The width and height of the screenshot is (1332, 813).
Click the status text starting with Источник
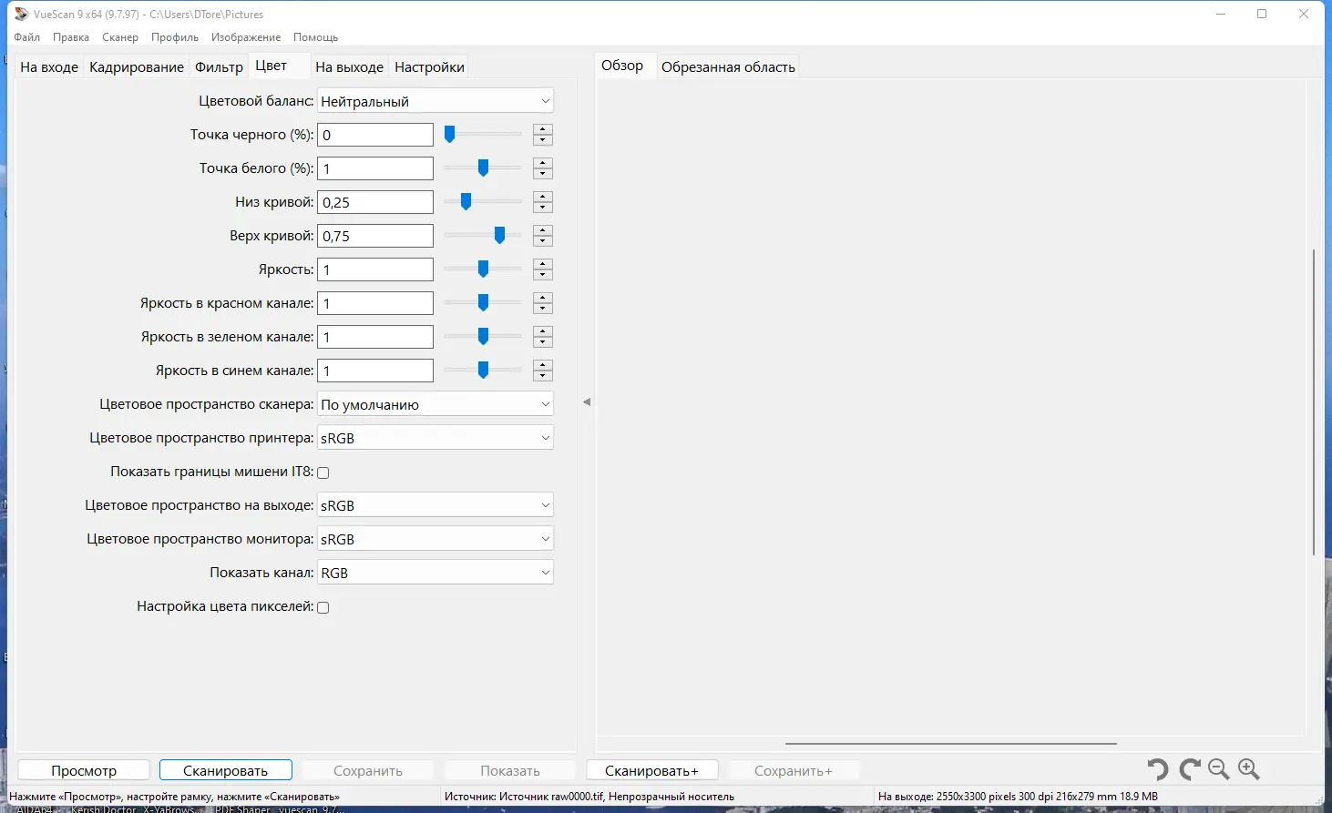pyautogui.click(x=589, y=797)
